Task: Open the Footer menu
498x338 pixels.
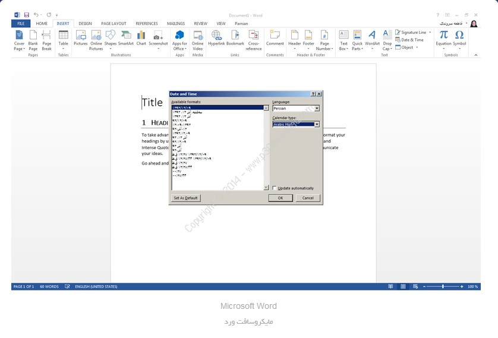Action: (308, 40)
